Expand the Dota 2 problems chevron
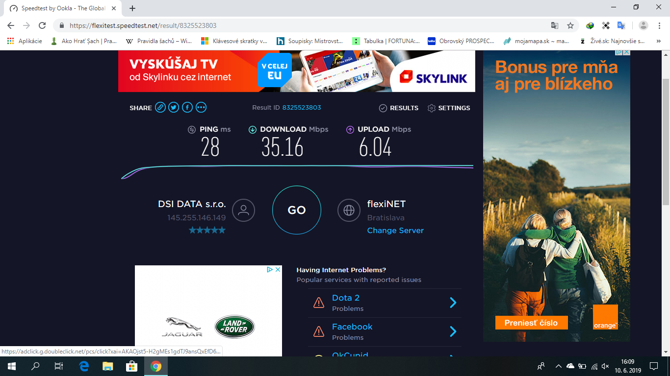This screenshot has width=670, height=376. pos(453,303)
